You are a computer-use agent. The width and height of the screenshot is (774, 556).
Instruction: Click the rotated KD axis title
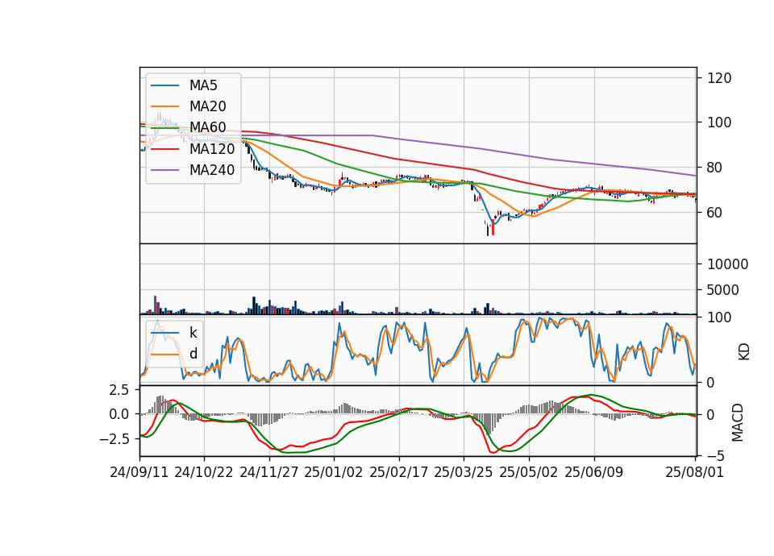(743, 352)
